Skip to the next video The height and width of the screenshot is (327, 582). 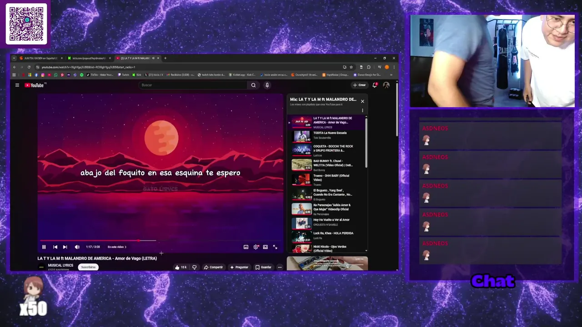click(65, 247)
